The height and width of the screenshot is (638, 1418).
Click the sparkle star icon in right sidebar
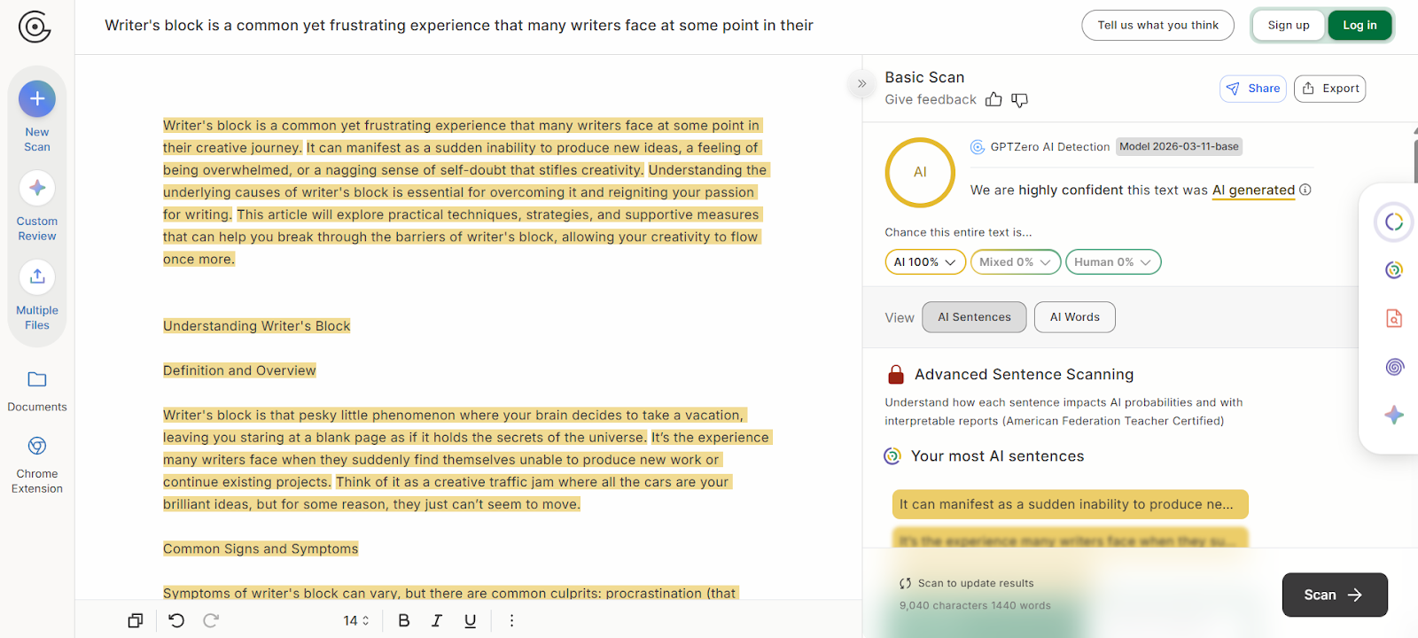click(1394, 415)
